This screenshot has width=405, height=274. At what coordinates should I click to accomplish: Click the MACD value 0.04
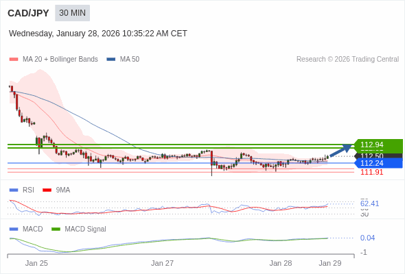(367, 238)
